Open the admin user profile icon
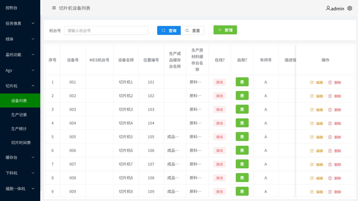This screenshot has width=358, height=201. click(x=328, y=8)
